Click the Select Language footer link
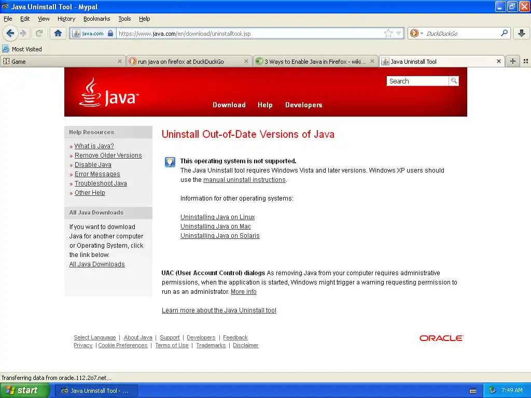Viewport: 531px width, 398px height. 95,337
